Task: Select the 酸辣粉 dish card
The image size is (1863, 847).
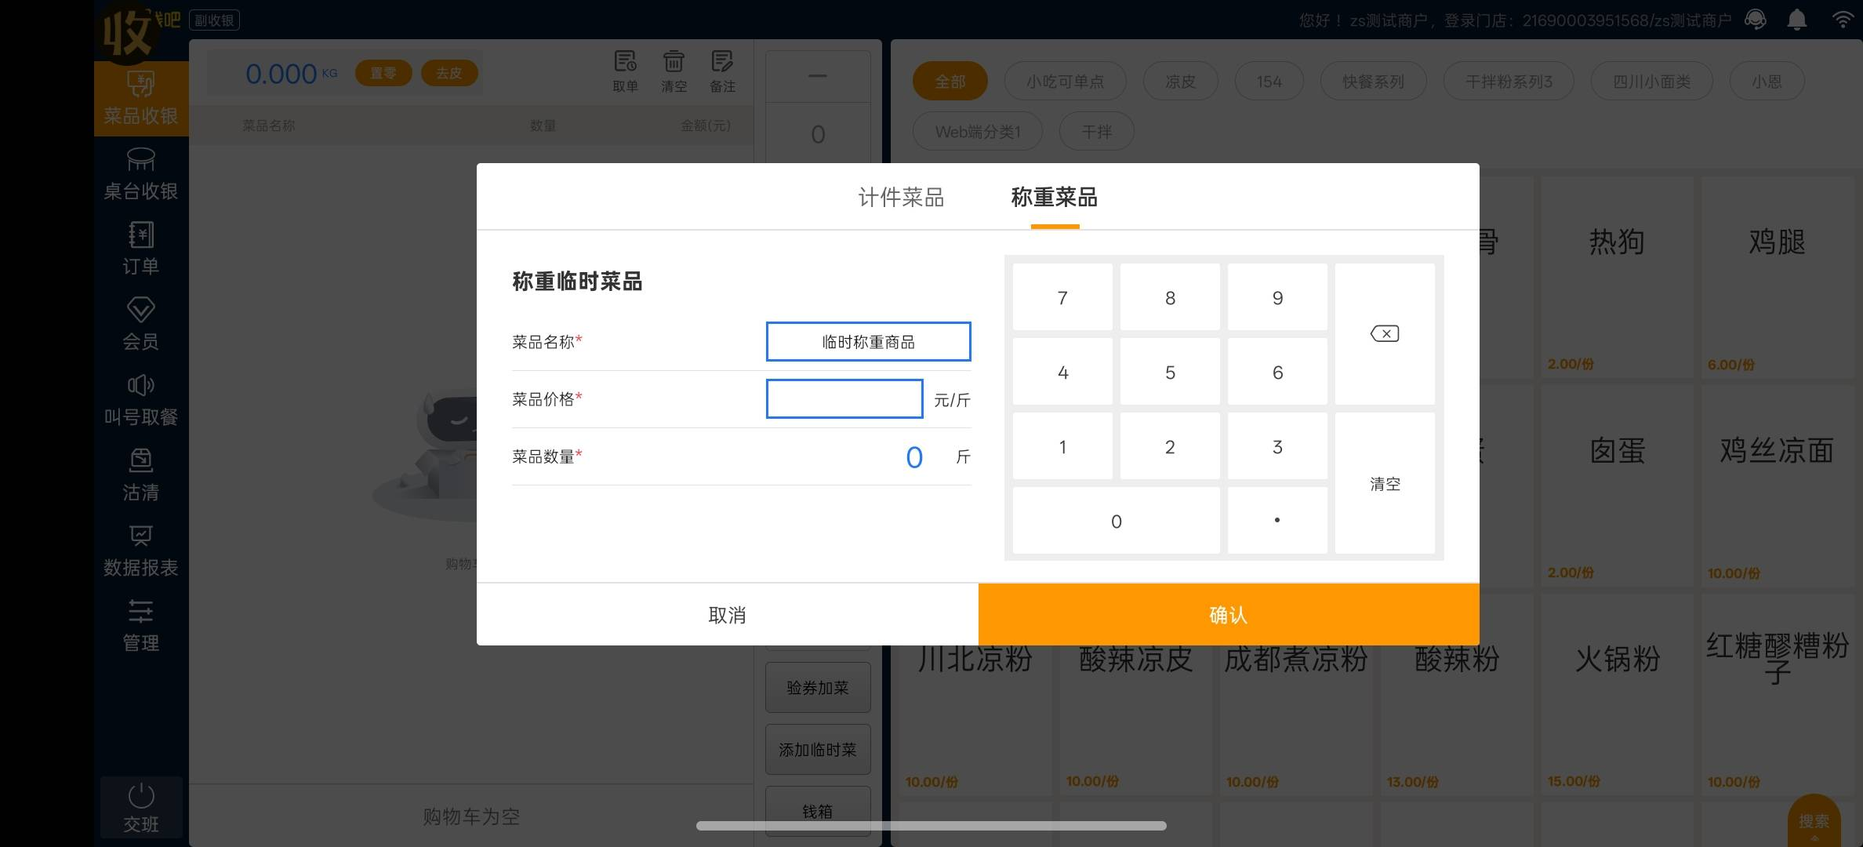Action: [x=1456, y=722]
